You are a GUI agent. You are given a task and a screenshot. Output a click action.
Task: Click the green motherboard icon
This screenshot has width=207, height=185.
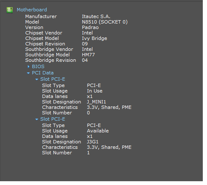10,10
